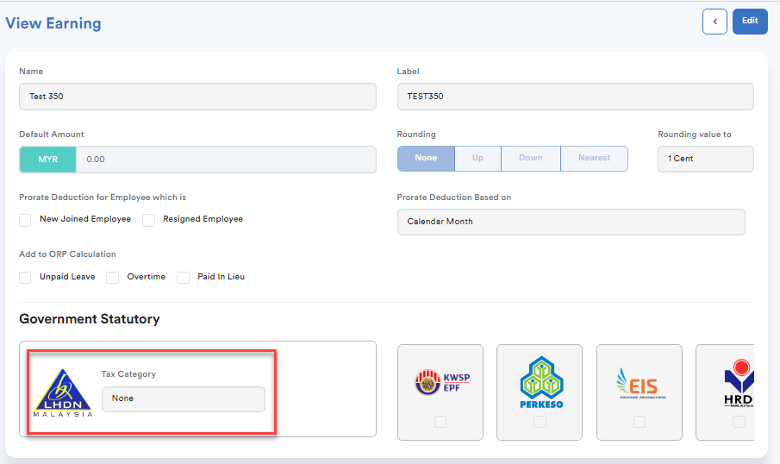Click the Name field showing Test 350
The image size is (780, 464).
coord(197,97)
